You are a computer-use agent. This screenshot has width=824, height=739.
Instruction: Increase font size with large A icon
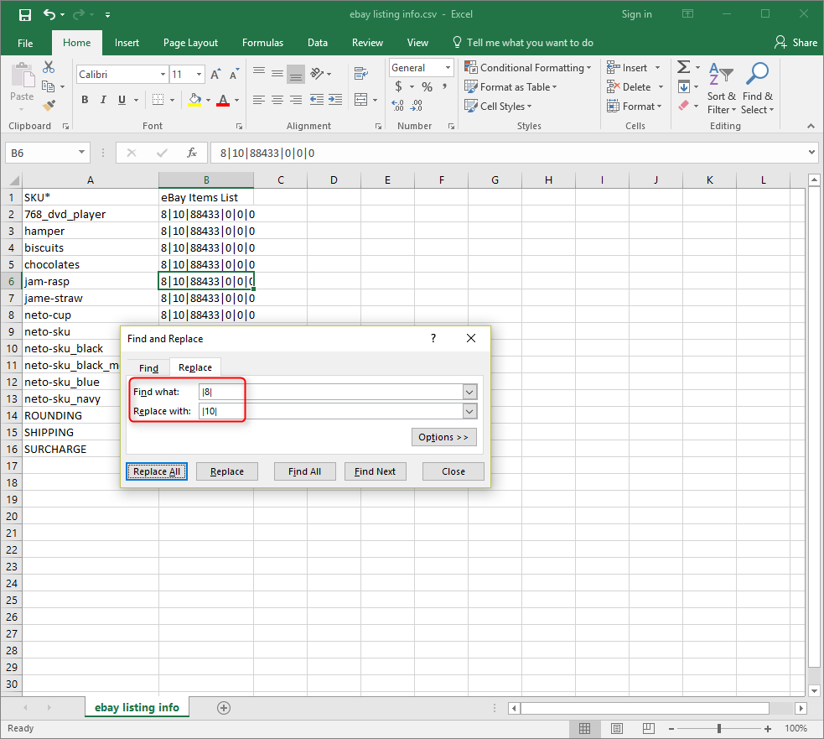215,74
